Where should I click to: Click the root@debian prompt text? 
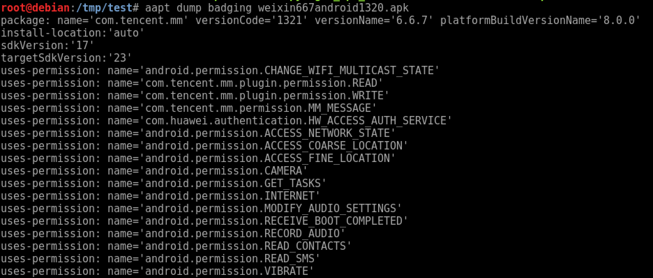35,7
